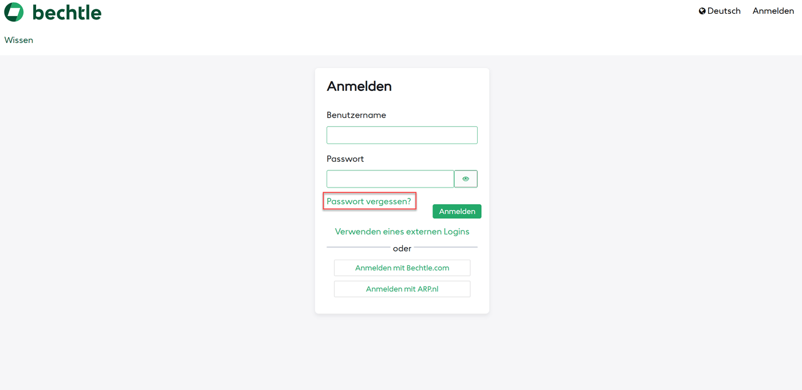Click the green Bechtle logo symbol
Viewport: 802px width, 390px height.
click(x=14, y=11)
